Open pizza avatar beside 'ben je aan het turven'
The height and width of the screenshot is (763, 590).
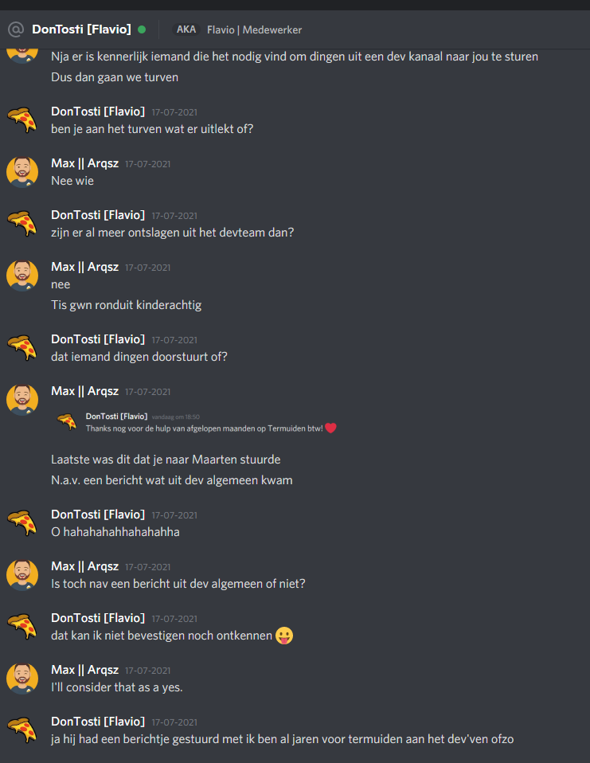click(x=22, y=119)
